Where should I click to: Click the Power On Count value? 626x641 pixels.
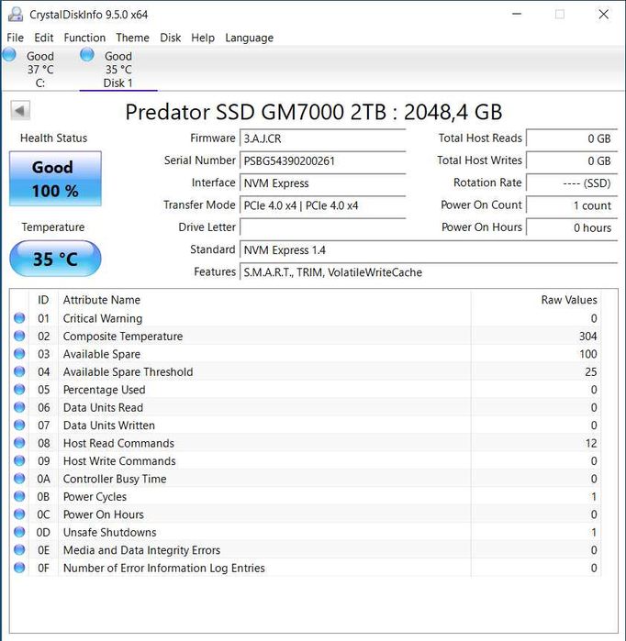[x=572, y=205]
